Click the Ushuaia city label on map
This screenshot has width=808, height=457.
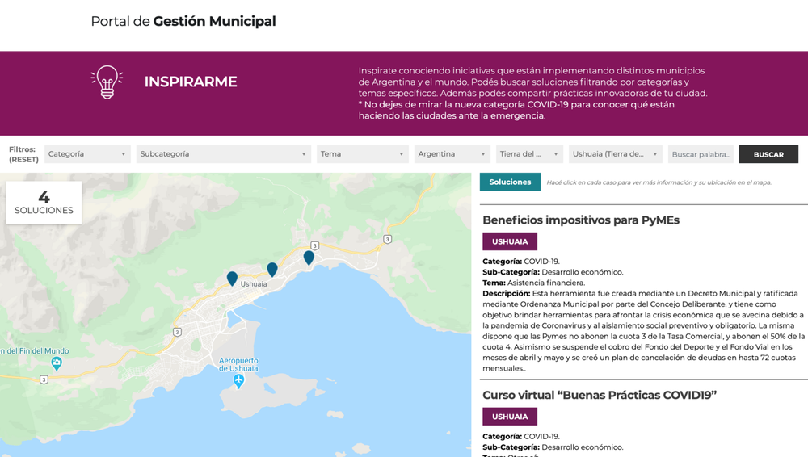254,284
